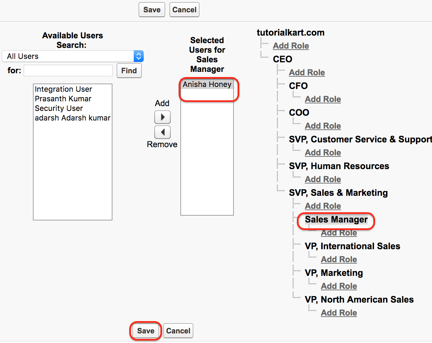Click the bottom Save button
Screen dimensions: 432x343
point(146,331)
